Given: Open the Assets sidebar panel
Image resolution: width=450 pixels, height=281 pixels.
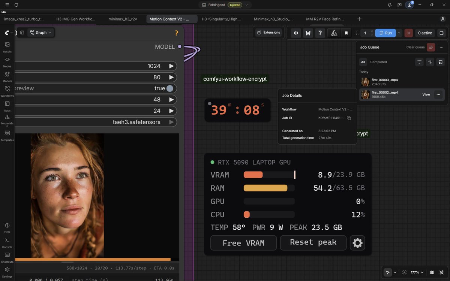Looking at the screenshot, I should pos(7,47).
